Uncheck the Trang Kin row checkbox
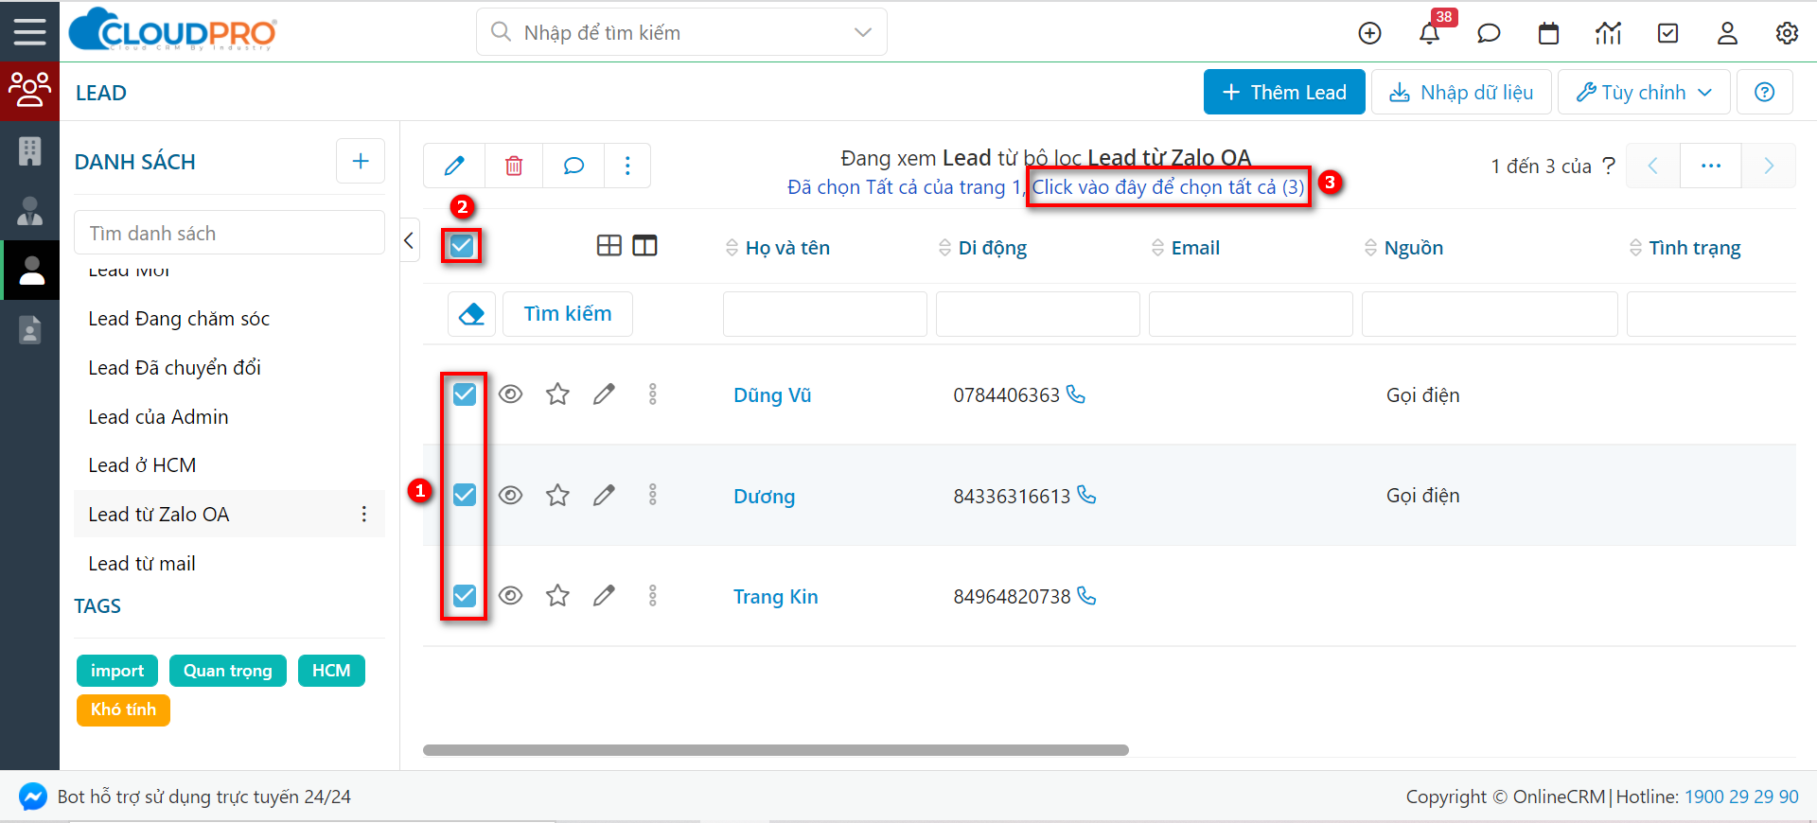 point(465,595)
